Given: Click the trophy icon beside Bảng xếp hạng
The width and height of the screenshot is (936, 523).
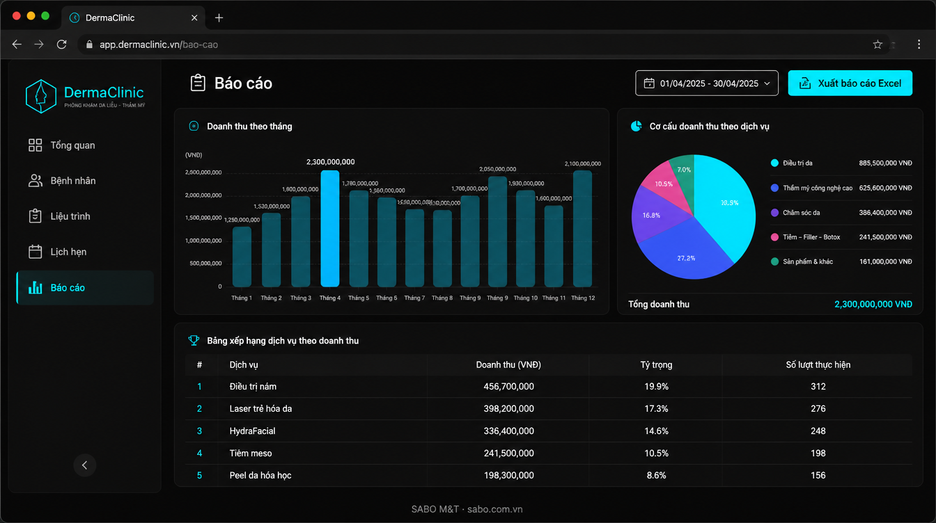Looking at the screenshot, I should 194,341.
